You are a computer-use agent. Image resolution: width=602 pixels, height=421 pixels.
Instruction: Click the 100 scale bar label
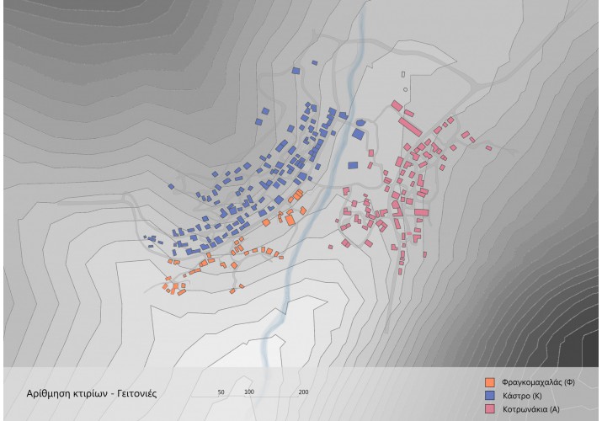pos(249,392)
